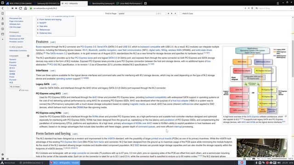This screenshot has width=294, height=165.
Task: Switch to Linux RAID Performance tab
Action: click(x=129, y=3)
